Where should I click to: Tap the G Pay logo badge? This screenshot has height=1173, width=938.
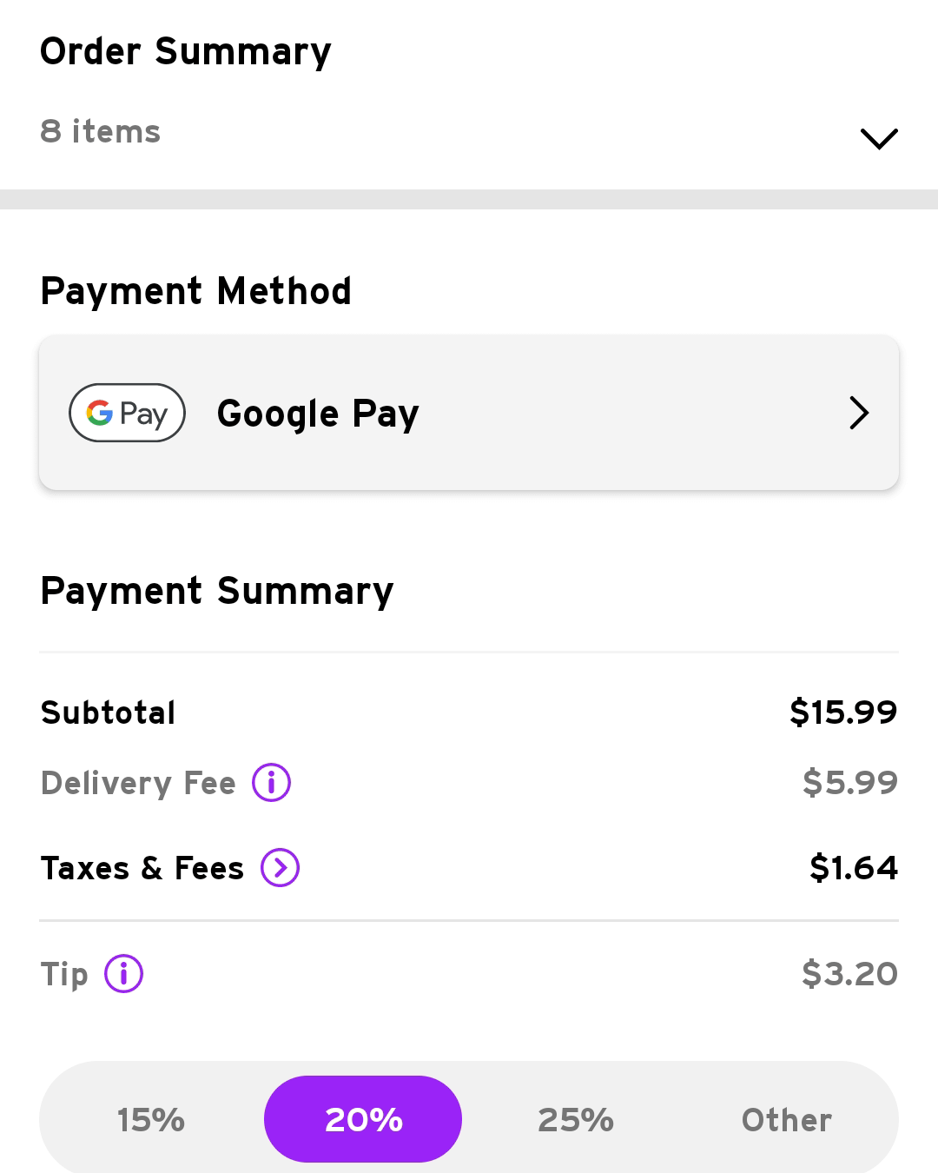[127, 413]
